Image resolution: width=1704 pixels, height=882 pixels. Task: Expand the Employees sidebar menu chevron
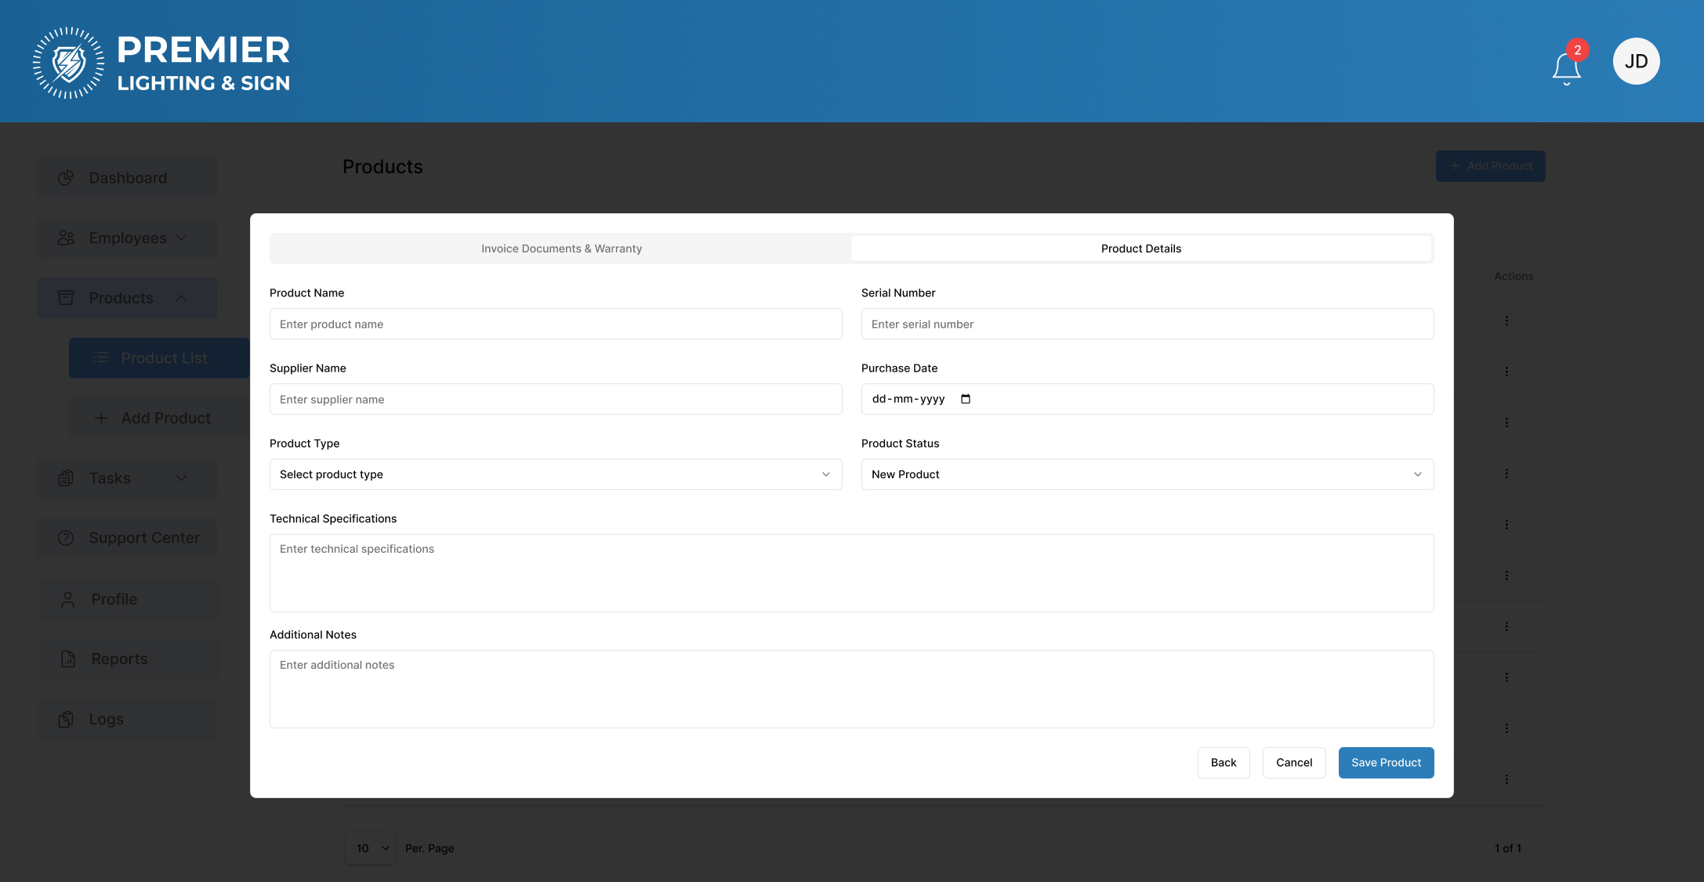point(182,238)
